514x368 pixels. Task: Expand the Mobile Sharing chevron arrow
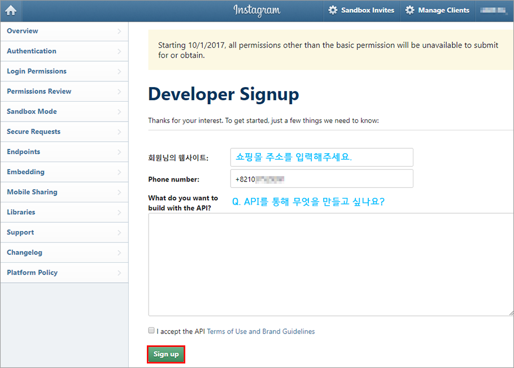click(x=119, y=192)
